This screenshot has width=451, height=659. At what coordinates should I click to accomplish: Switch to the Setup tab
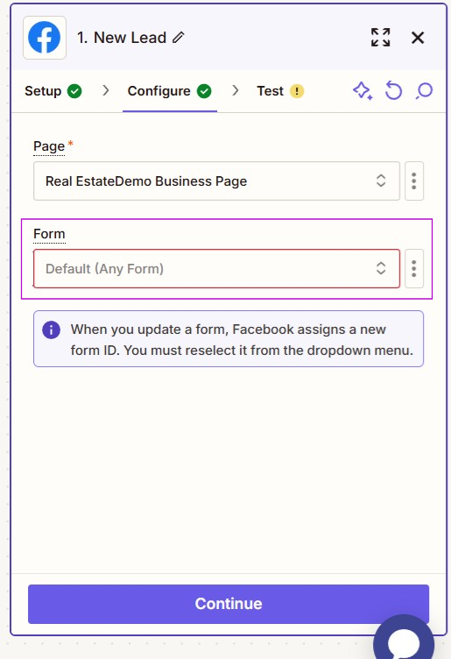pos(53,91)
